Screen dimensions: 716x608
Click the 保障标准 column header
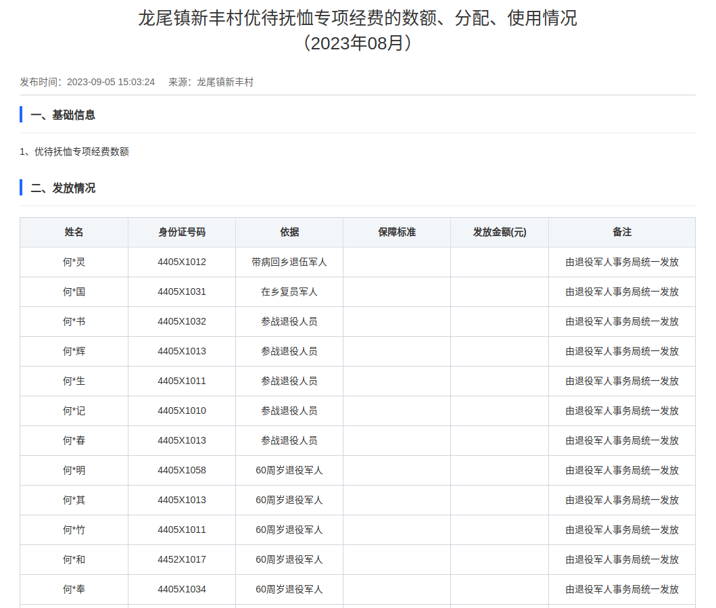point(397,233)
